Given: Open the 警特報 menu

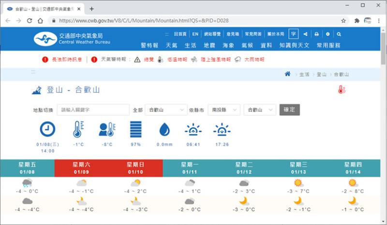Looking at the screenshot, I should coord(149,45).
